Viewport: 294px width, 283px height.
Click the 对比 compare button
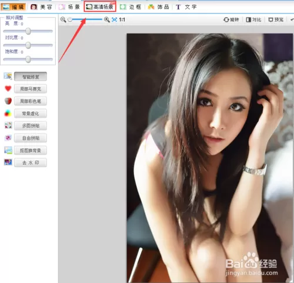click(253, 19)
